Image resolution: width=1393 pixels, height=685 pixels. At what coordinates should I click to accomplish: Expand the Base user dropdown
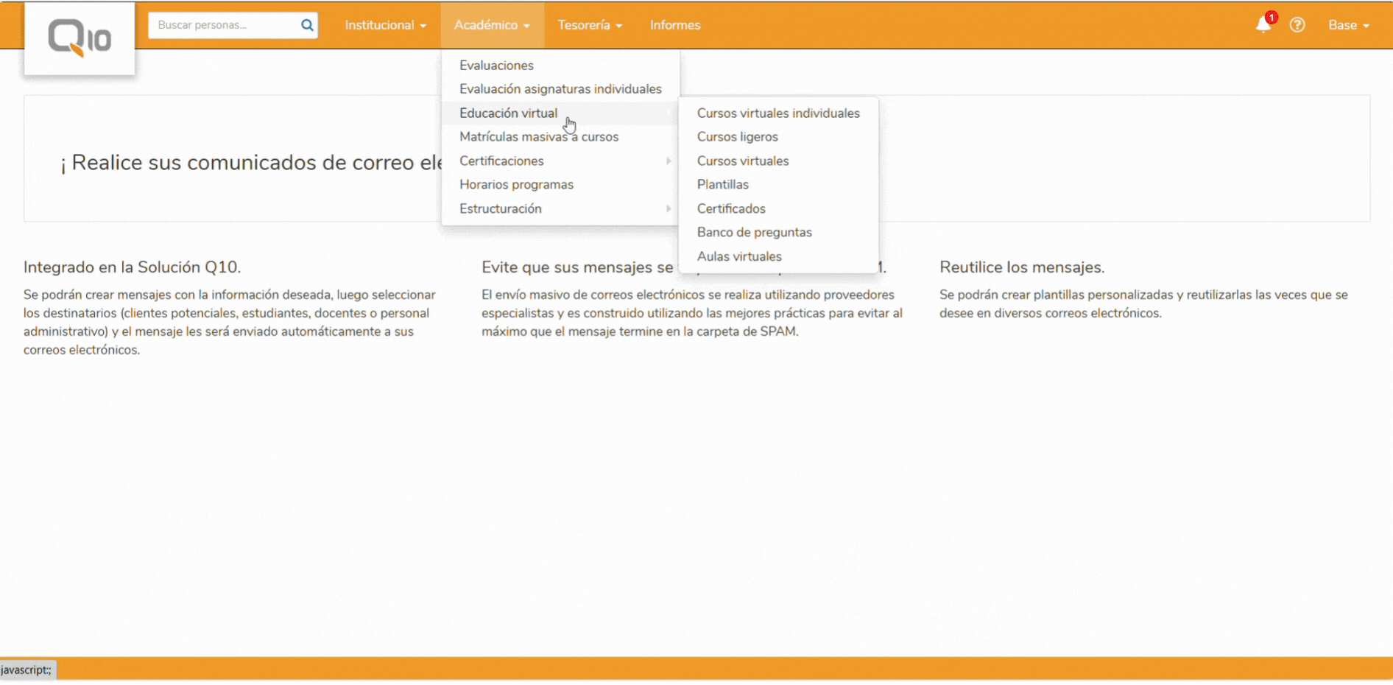[x=1348, y=25]
